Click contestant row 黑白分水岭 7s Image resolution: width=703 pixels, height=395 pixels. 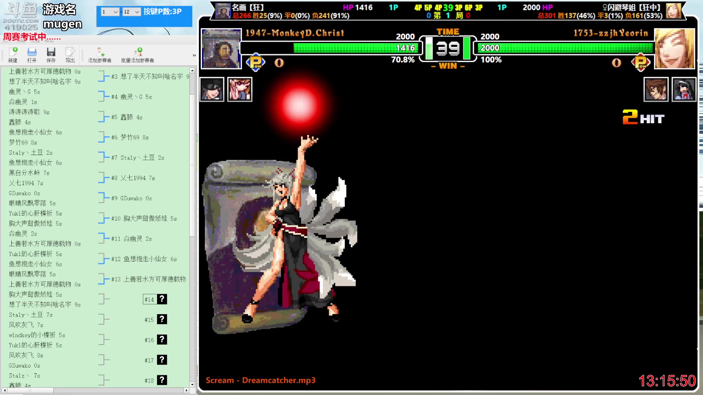pos(29,173)
